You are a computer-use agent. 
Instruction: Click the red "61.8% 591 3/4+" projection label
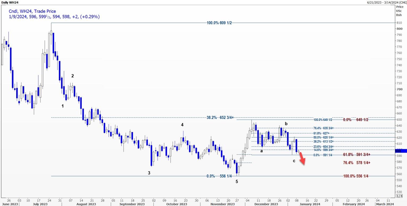357,154
